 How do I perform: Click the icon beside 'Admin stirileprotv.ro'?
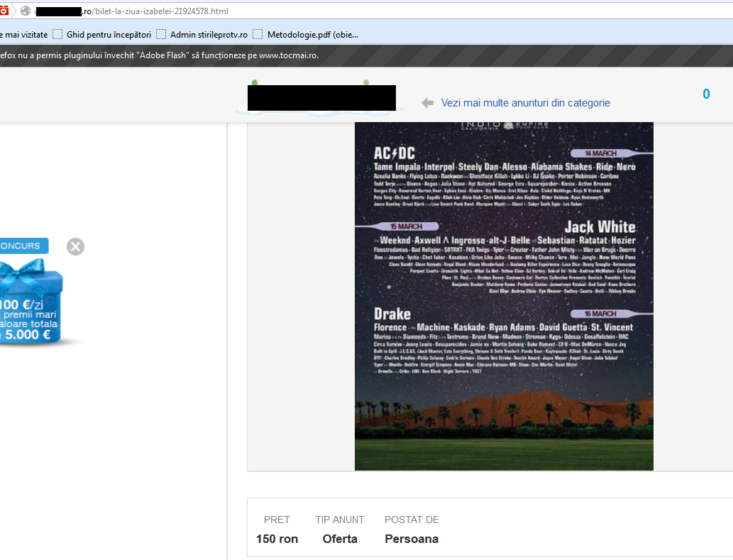click(x=161, y=34)
